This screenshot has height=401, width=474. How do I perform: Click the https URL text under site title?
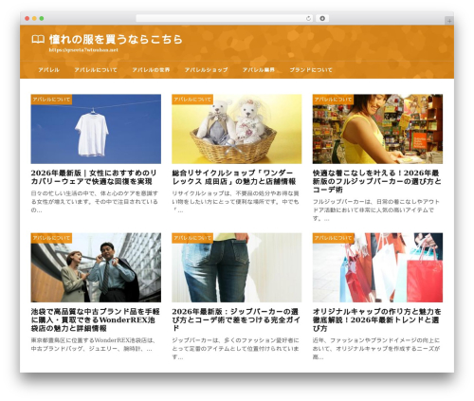click(83, 50)
